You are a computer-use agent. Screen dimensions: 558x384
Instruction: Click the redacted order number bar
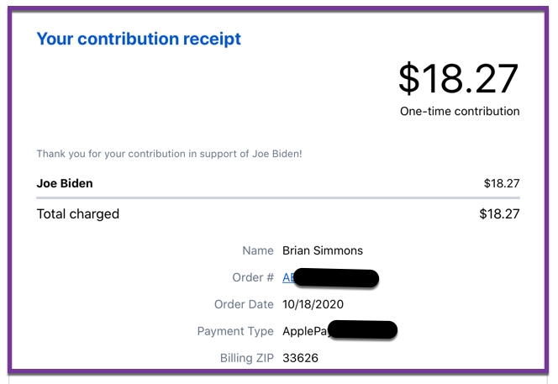click(x=337, y=278)
